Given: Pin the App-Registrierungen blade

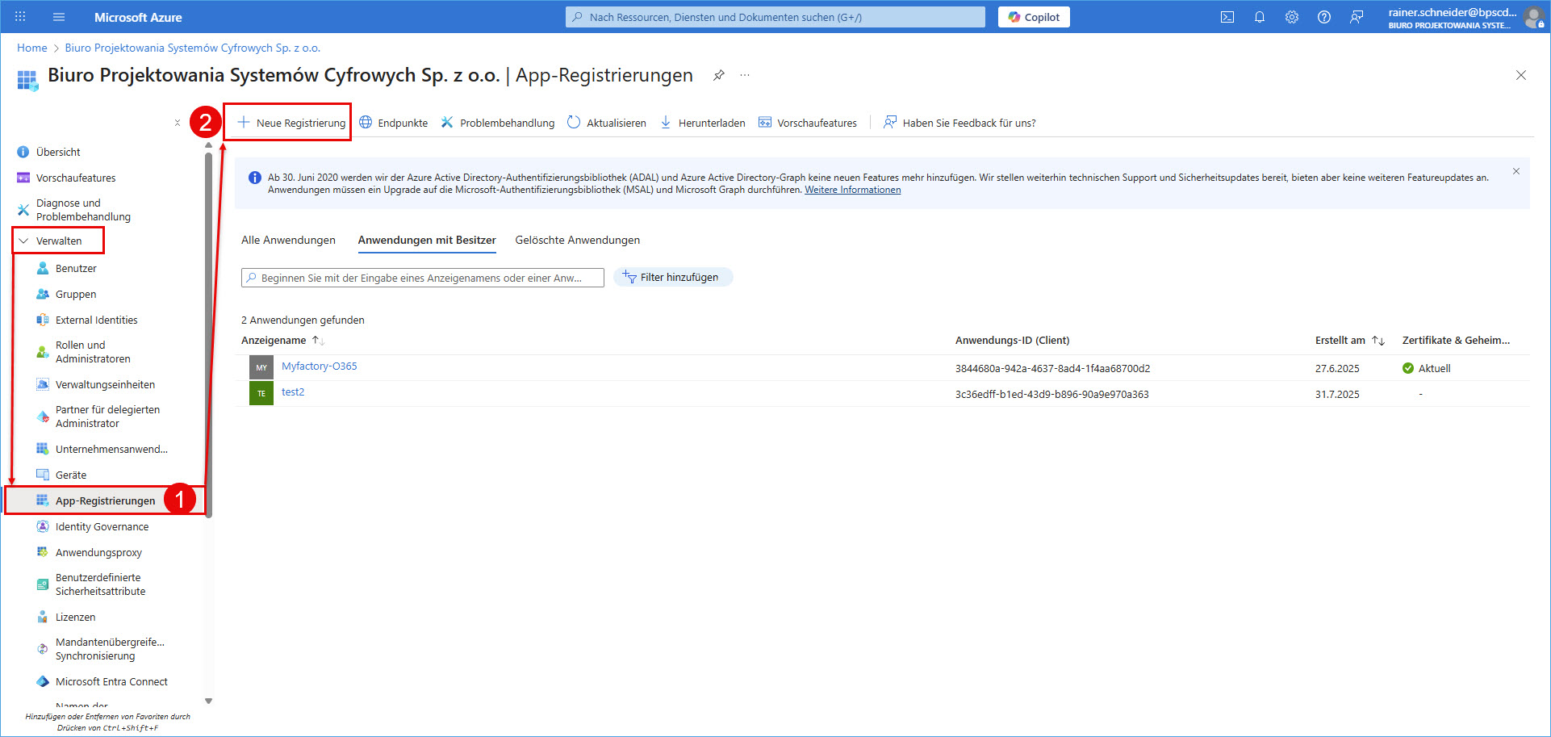Looking at the screenshot, I should 718,75.
